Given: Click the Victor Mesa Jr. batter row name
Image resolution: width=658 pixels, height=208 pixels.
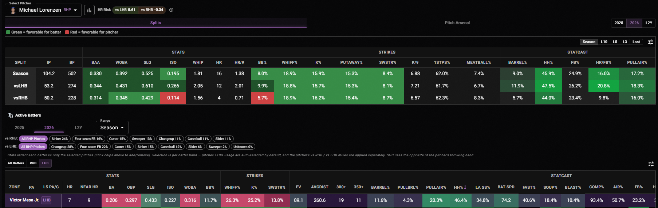Looking at the screenshot, I should click(24, 200).
